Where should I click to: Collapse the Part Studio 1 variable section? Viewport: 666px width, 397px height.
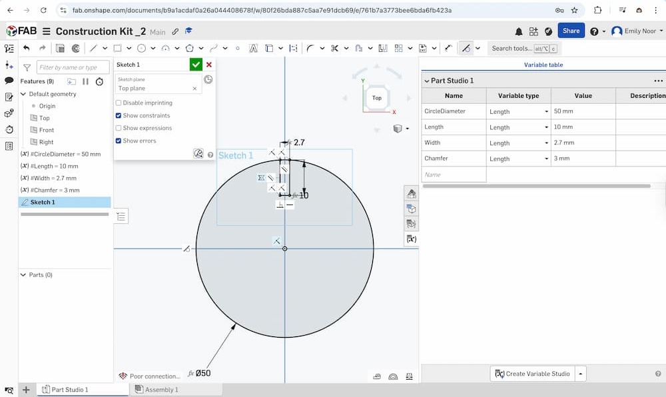point(426,81)
